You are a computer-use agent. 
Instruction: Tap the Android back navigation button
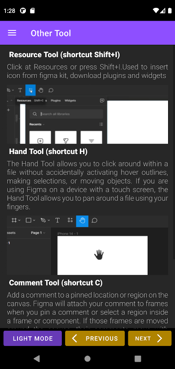(x=36, y=358)
